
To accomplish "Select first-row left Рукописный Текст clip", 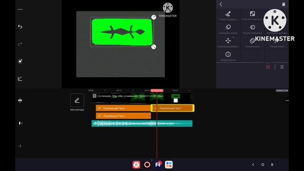I will point(123,108).
